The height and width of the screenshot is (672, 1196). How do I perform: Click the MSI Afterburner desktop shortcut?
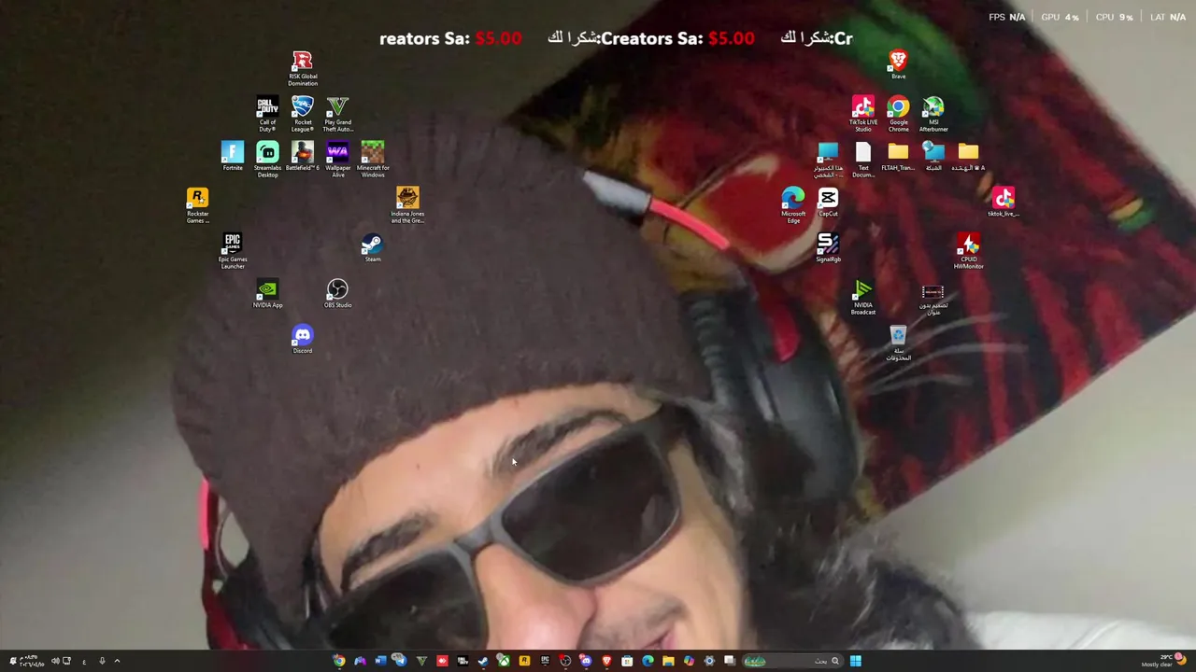coord(933,114)
